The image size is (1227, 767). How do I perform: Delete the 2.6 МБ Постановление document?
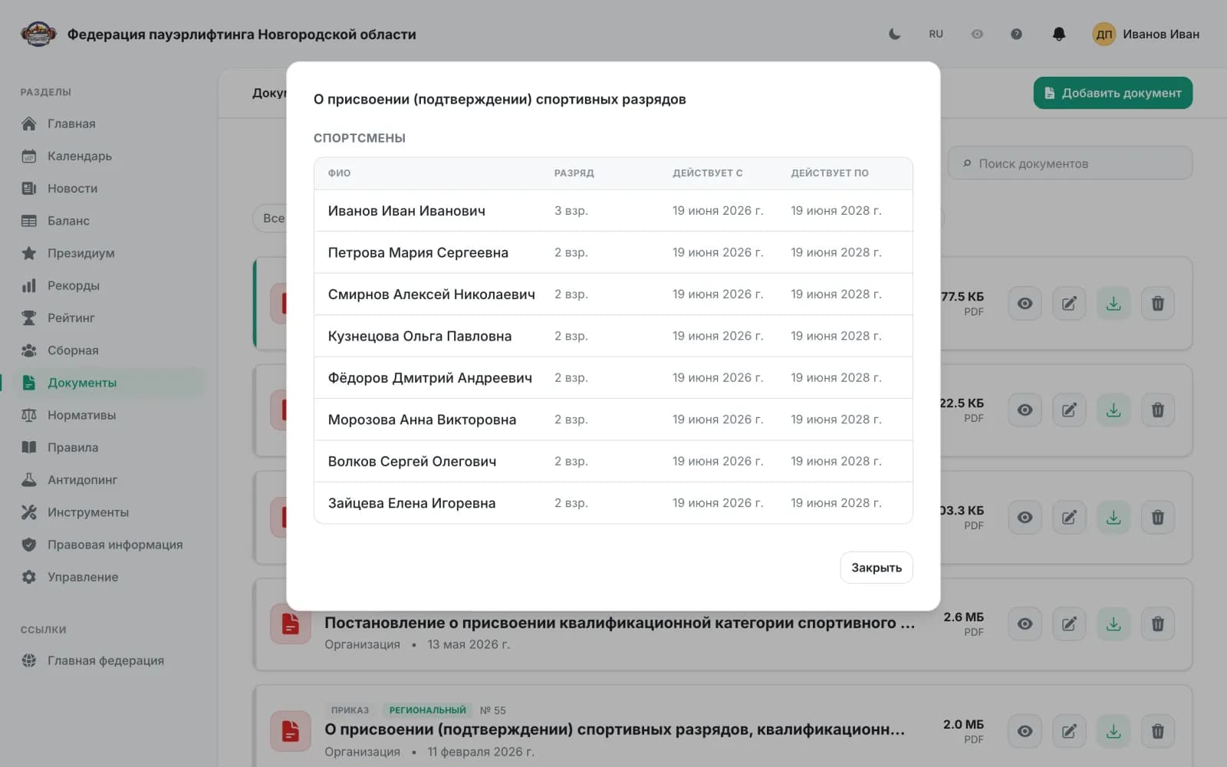[x=1158, y=624]
